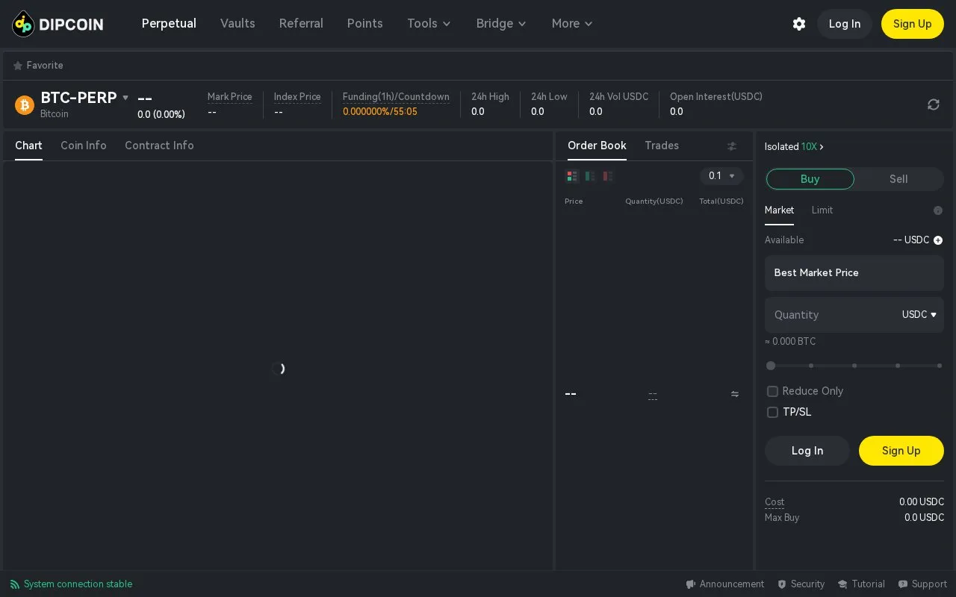Click the Quantity input field
This screenshot has width=956, height=597.
point(854,315)
